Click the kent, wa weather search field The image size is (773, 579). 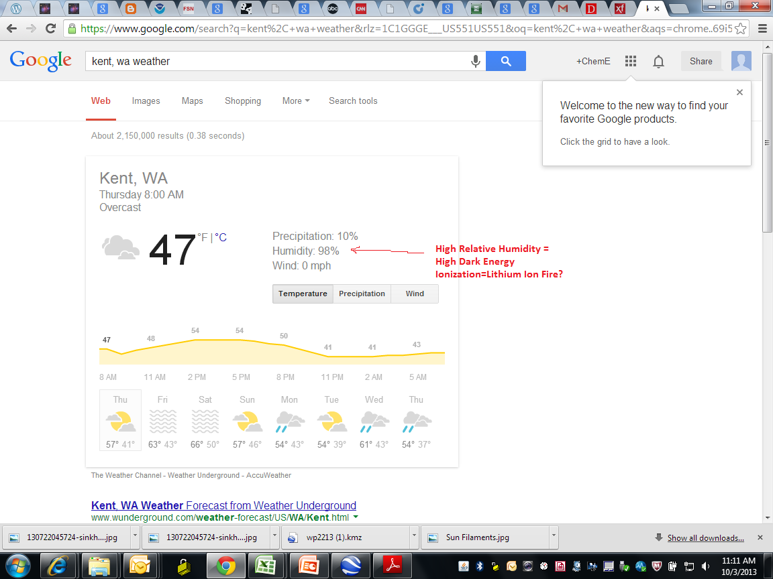[275, 61]
